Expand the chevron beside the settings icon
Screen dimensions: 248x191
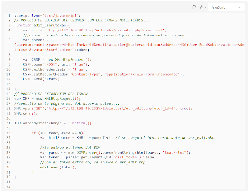point(205,7)
